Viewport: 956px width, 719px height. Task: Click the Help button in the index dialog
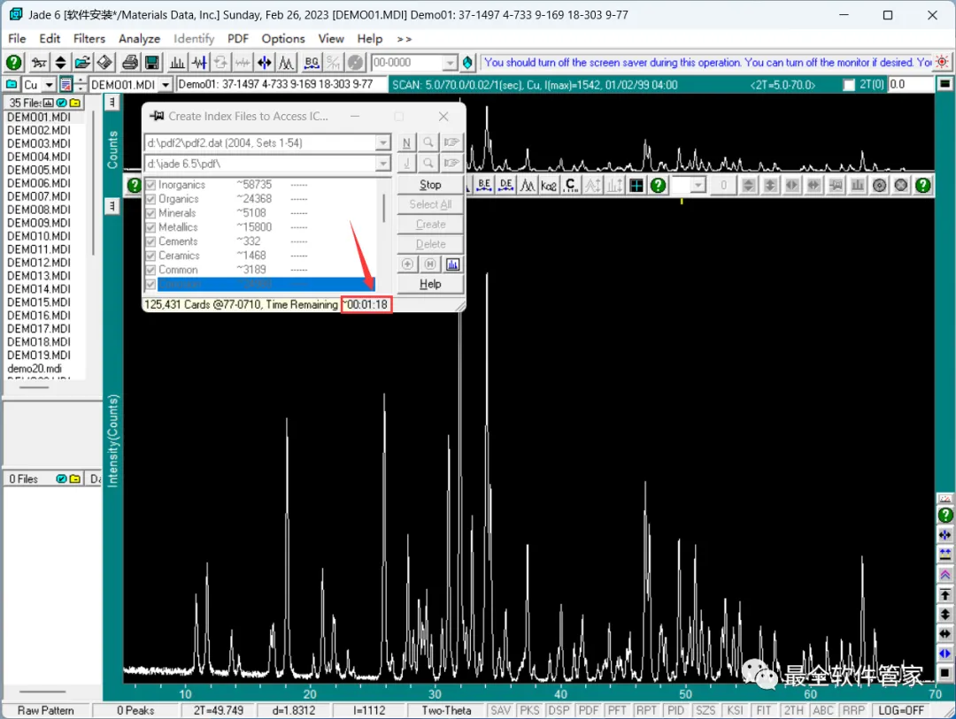tap(430, 284)
